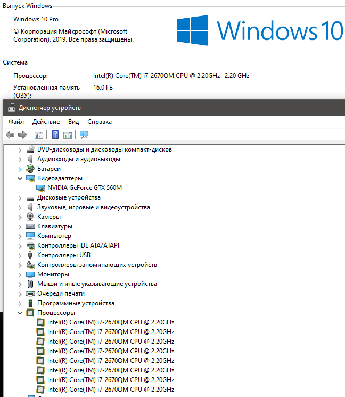Click the Forward arrow in Device Manager toolbar
This screenshot has height=397, width=345.
click(x=22, y=134)
